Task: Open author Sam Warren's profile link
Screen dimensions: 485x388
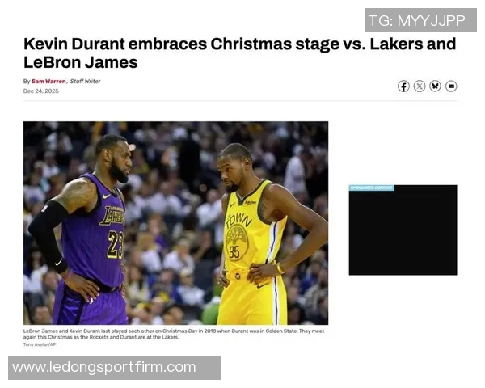Action: (x=48, y=82)
